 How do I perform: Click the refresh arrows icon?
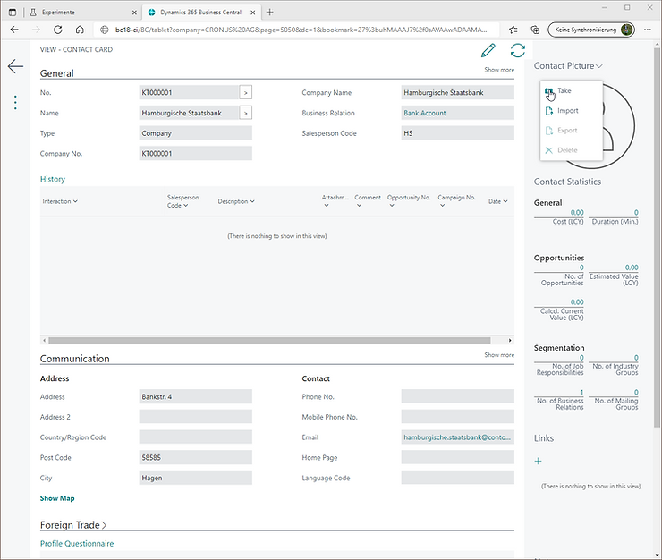coord(517,51)
